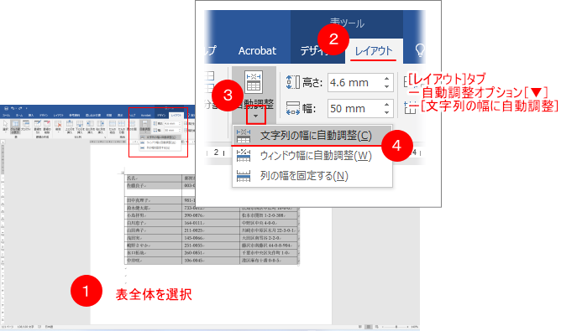Click the column width icon beside 幅
The image size is (561, 331).
click(x=293, y=108)
